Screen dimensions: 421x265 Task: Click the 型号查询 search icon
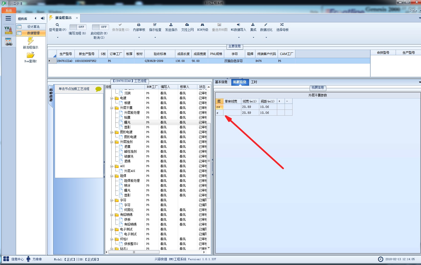(x=57, y=25)
